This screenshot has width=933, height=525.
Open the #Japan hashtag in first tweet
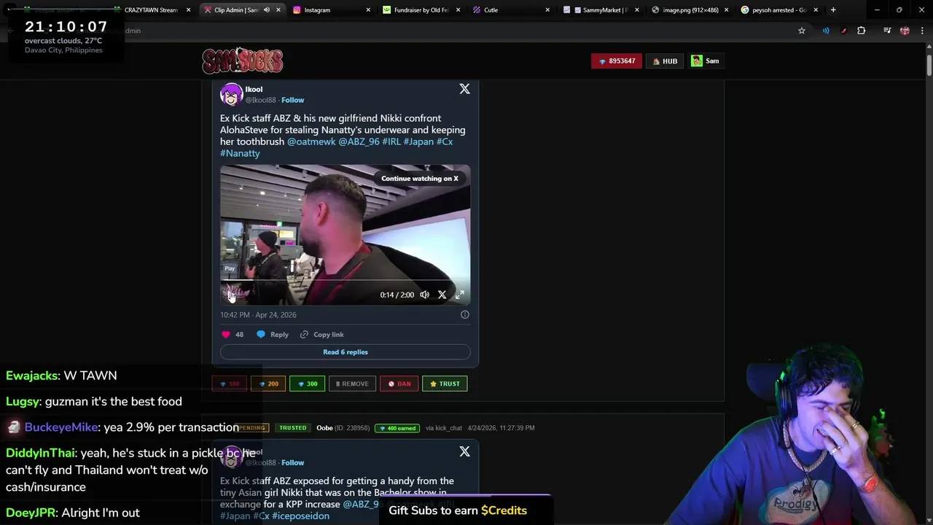418,141
